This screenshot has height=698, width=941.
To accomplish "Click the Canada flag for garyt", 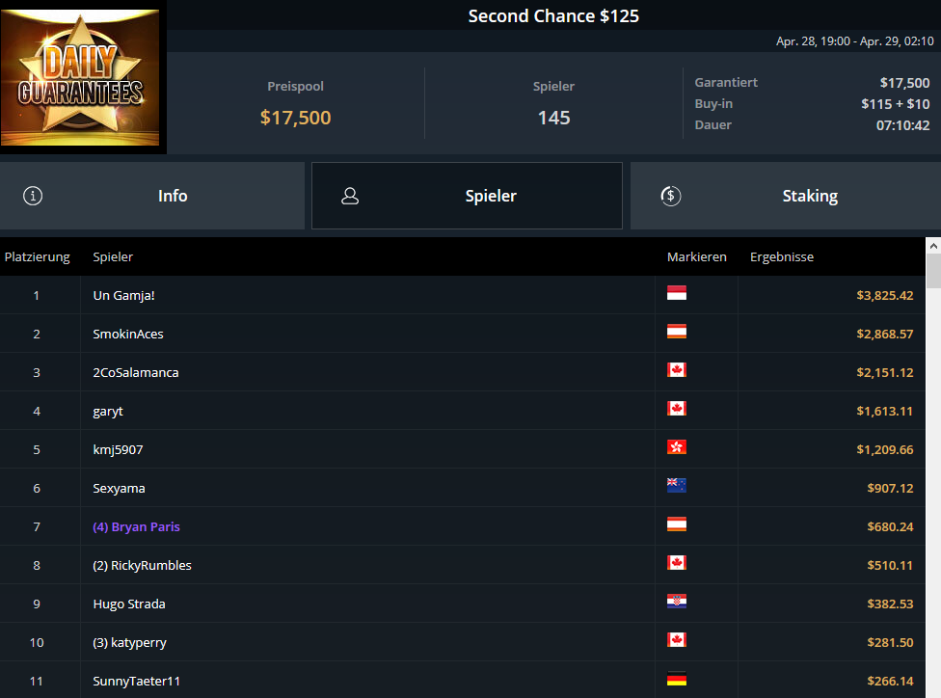I will [677, 409].
